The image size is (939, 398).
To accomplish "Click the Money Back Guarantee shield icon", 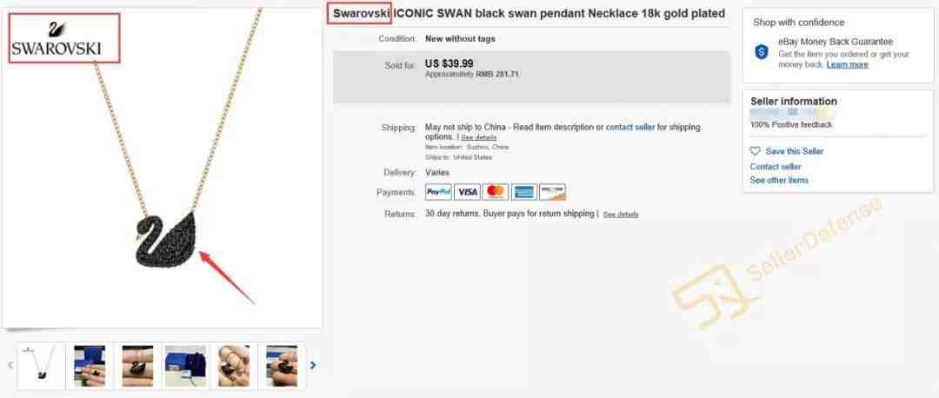I will pyautogui.click(x=761, y=52).
